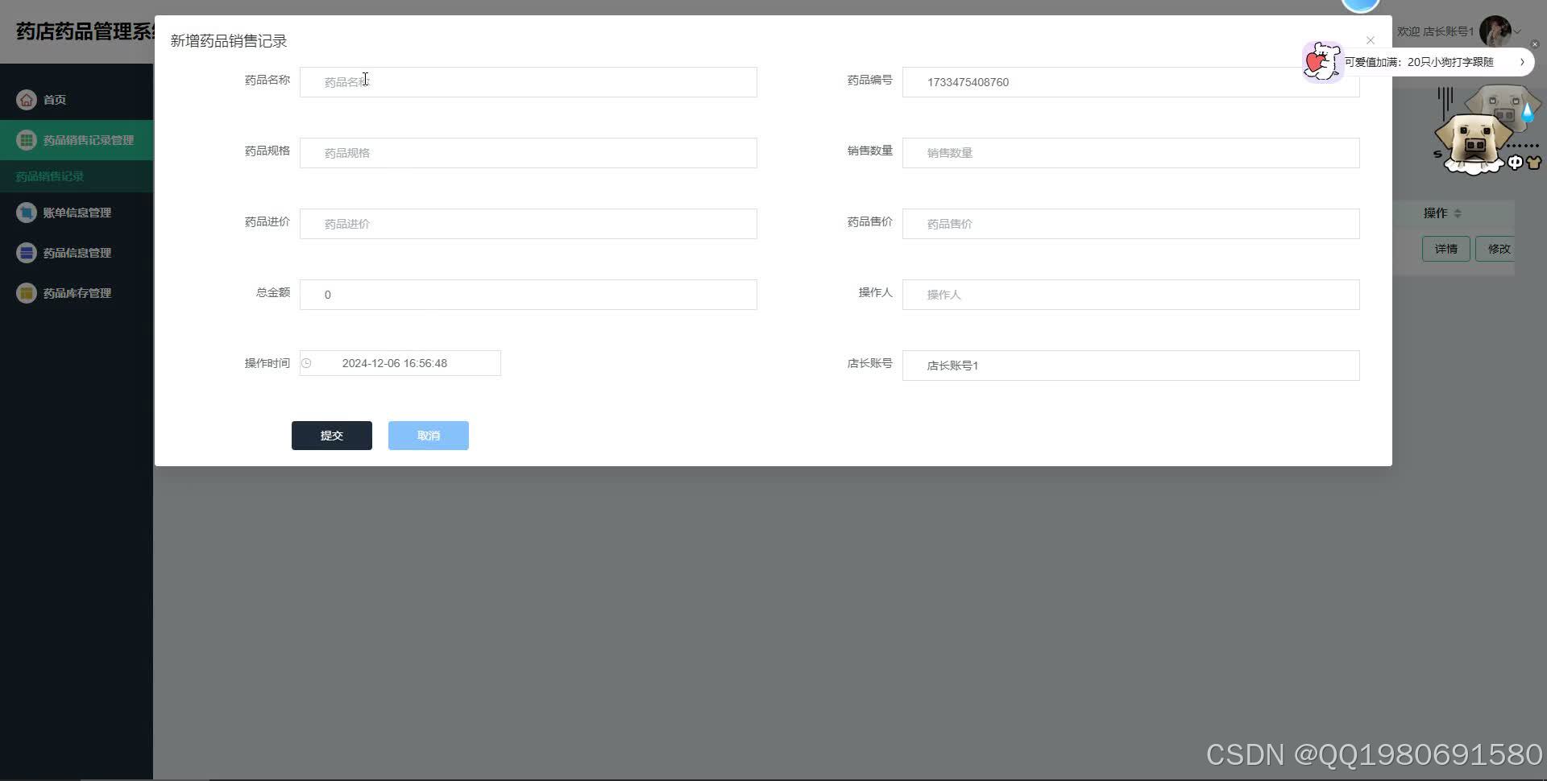This screenshot has width=1547, height=781.
Task: Click the sort arrows next to 操作
Action: tap(1458, 213)
